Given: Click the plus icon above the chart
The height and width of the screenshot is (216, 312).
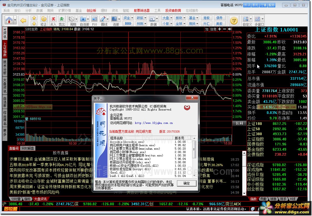Looking at the screenshot, I should tap(219, 29).
